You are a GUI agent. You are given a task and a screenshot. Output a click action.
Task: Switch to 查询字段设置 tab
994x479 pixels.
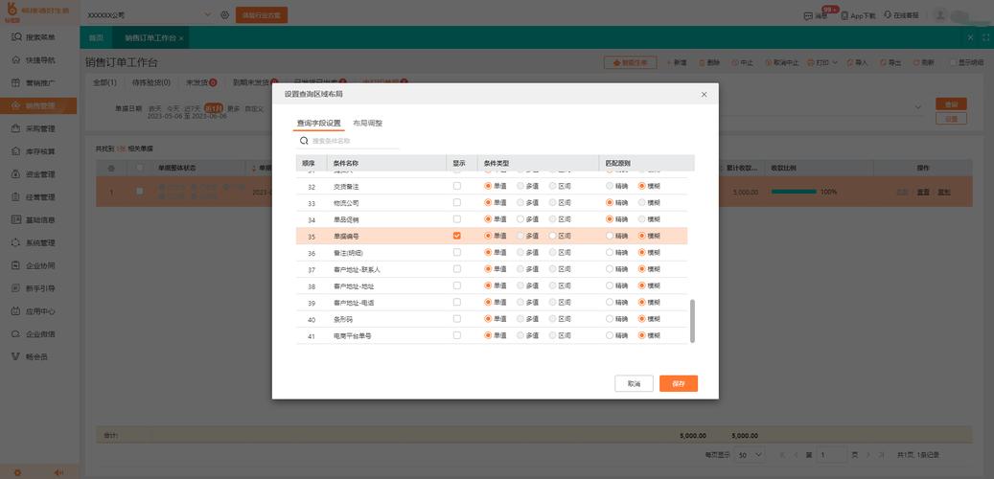tap(319, 124)
